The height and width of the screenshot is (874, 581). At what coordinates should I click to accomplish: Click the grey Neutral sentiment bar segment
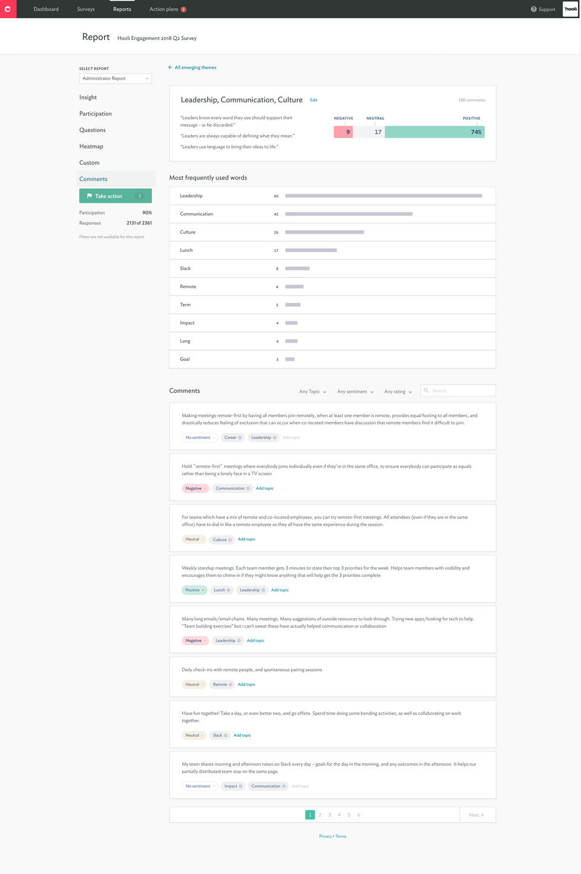[369, 132]
